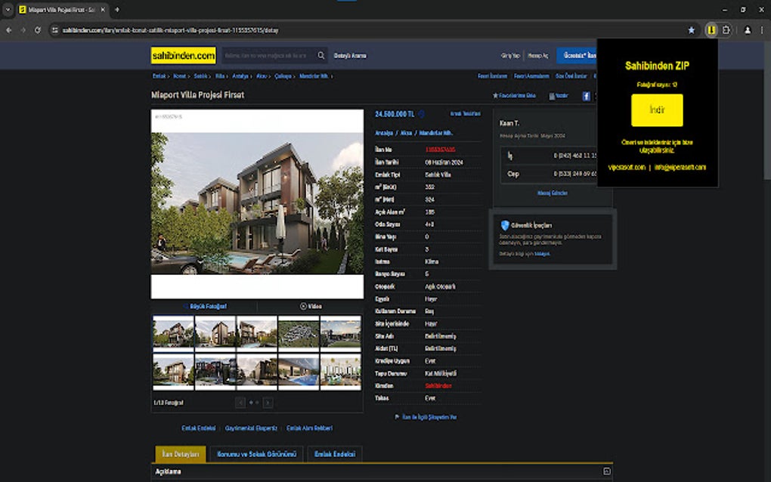View site information icon in address bar
This screenshot has width=771, height=482.
tap(55, 30)
